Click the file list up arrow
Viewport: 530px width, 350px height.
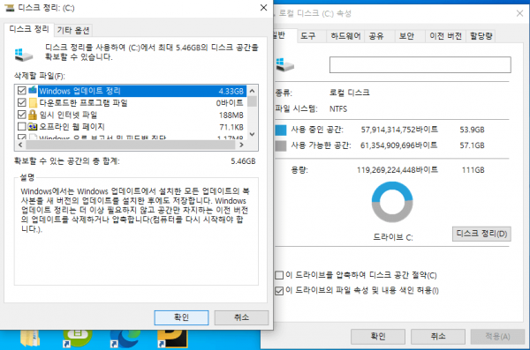click(x=252, y=91)
